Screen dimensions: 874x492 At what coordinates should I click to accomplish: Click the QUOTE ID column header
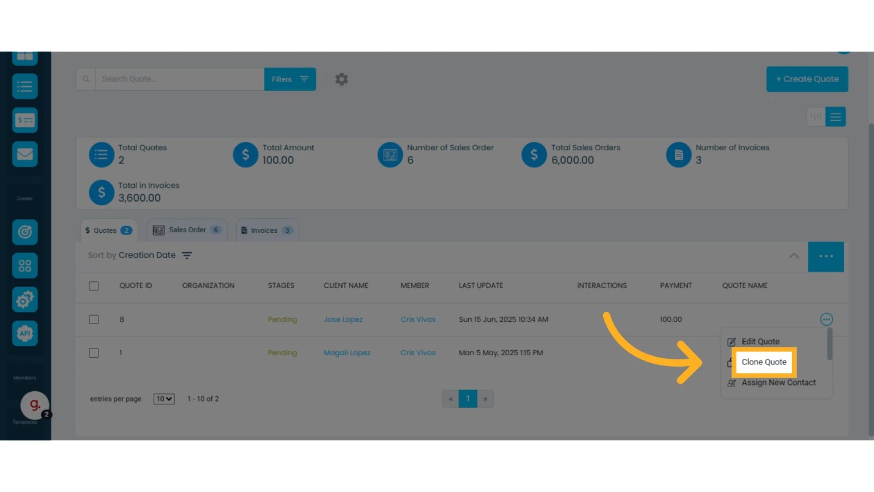[135, 286]
